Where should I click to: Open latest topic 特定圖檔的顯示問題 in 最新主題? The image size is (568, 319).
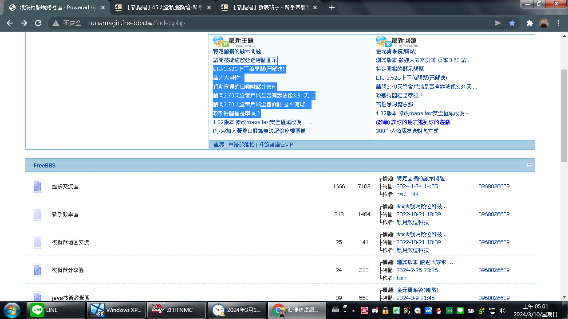click(x=237, y=51)
